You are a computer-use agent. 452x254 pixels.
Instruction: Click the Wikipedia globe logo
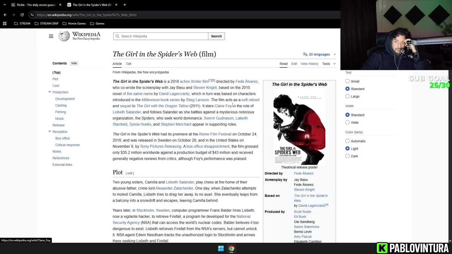pyautogui.click(x=64, y=36)
